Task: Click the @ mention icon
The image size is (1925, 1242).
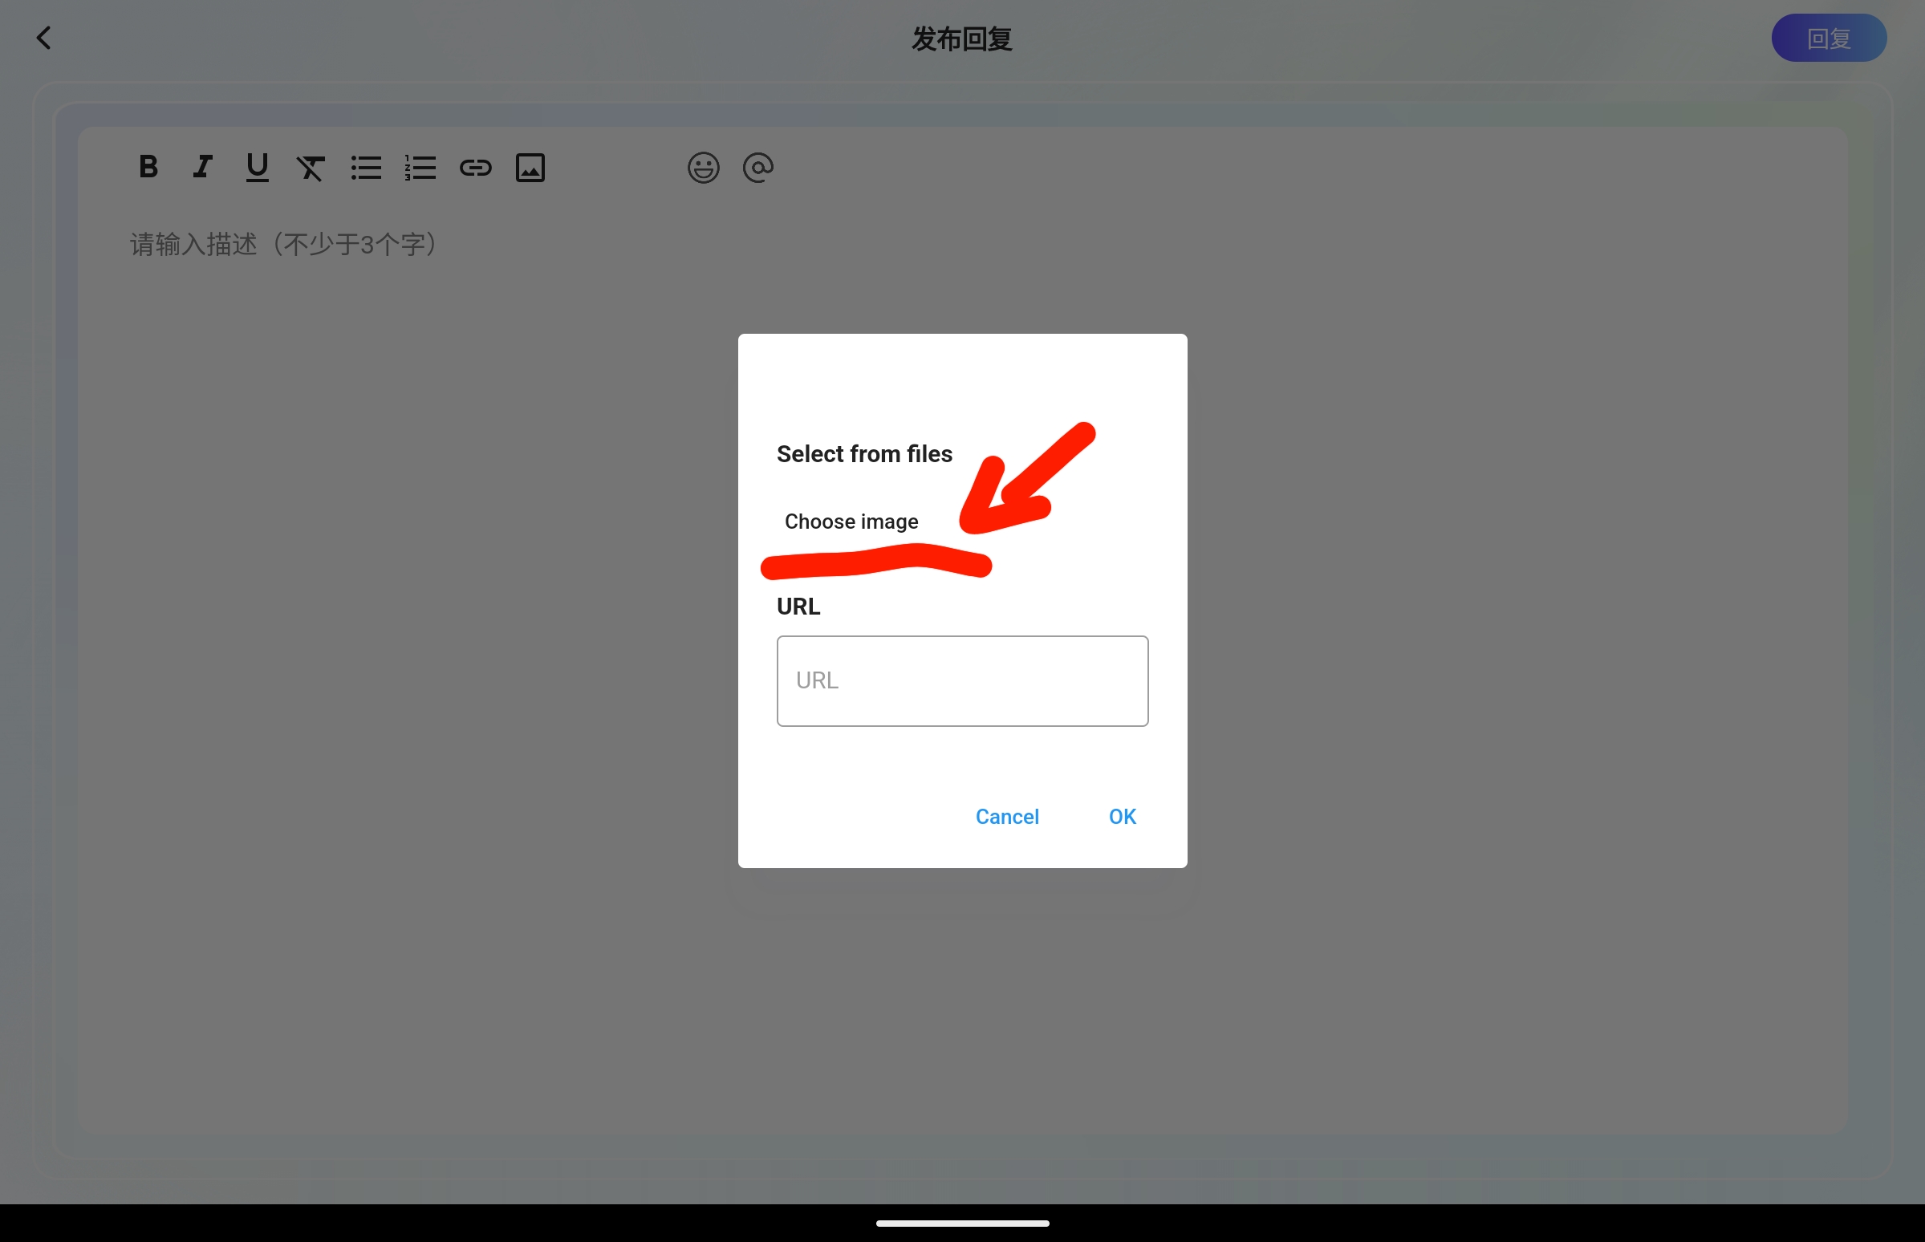Action: (758, 168)
